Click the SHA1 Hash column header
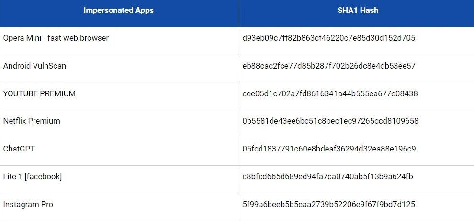 coord(357,10)
